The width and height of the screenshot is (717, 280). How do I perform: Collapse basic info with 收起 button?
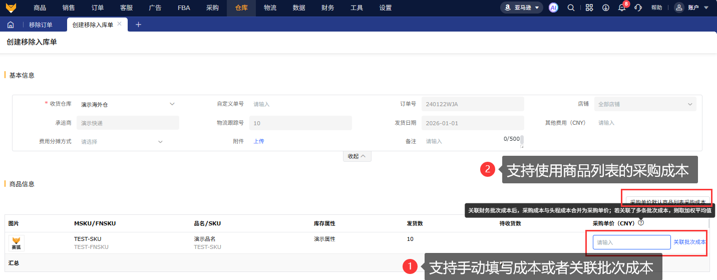[x=357, y=156]
